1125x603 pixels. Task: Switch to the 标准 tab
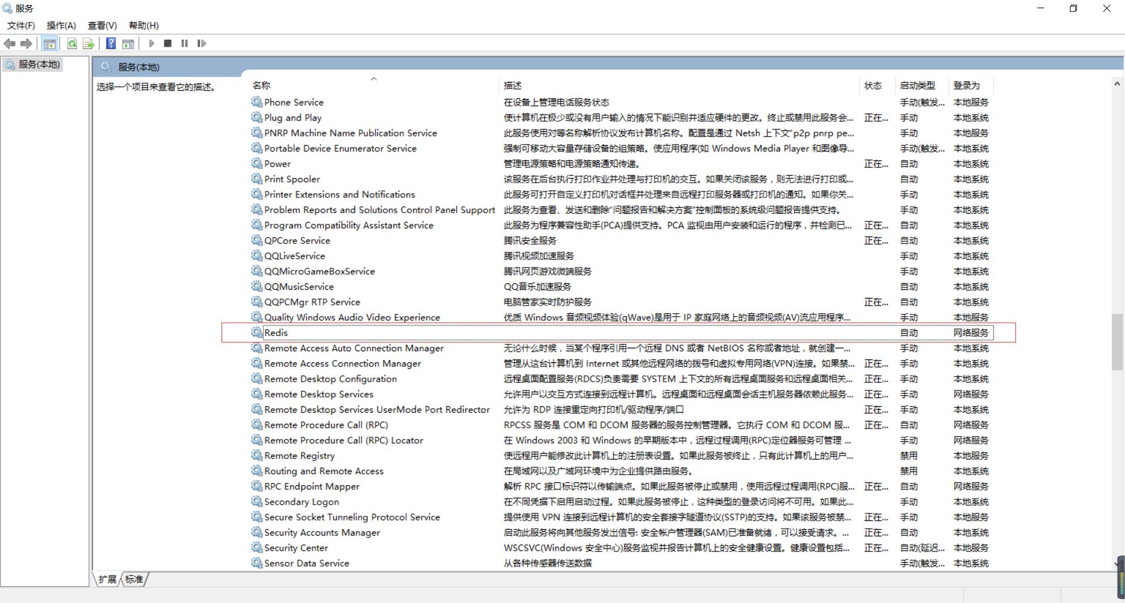134,579
